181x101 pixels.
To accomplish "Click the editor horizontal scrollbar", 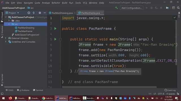I will pos(109,87).
